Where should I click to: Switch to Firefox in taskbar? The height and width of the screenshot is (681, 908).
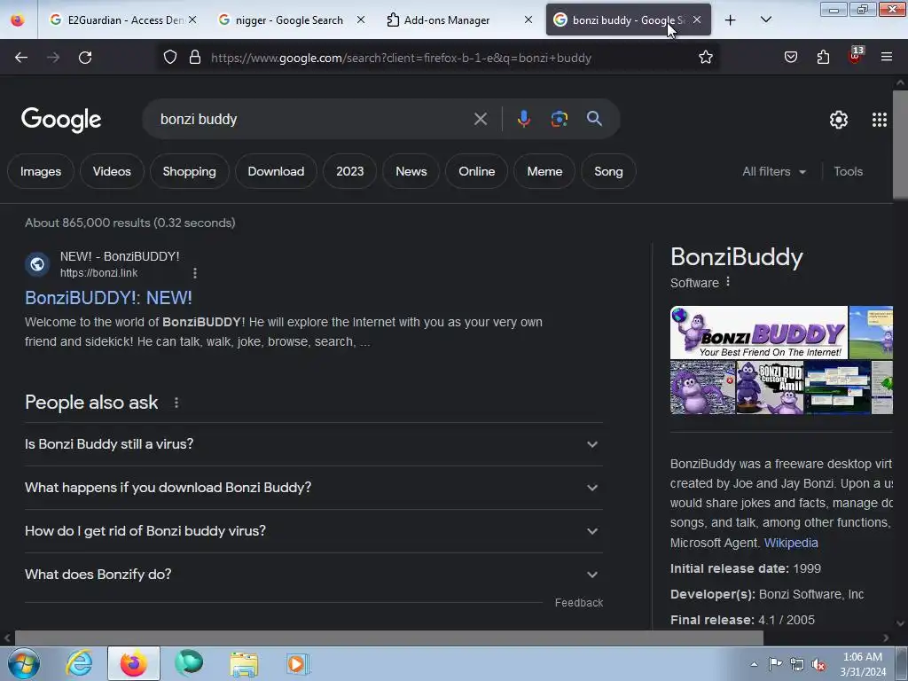133,663
